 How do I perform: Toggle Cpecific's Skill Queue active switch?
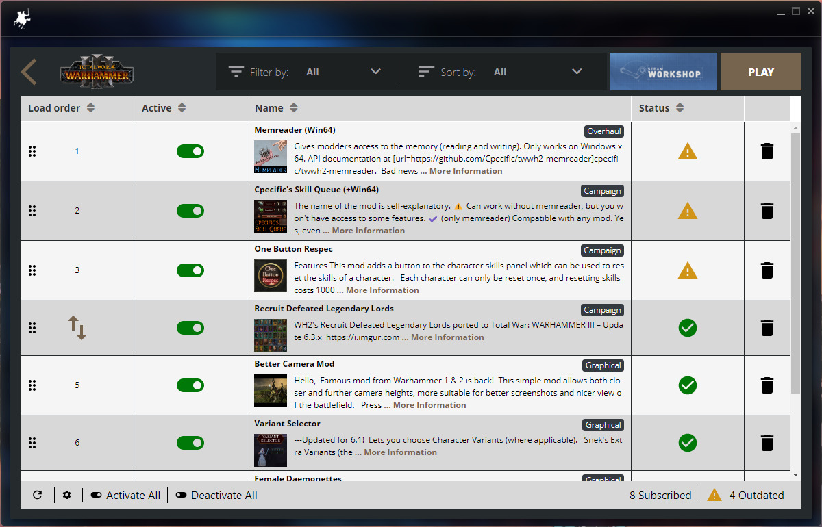pyautogui.click(x=190, y=211)
